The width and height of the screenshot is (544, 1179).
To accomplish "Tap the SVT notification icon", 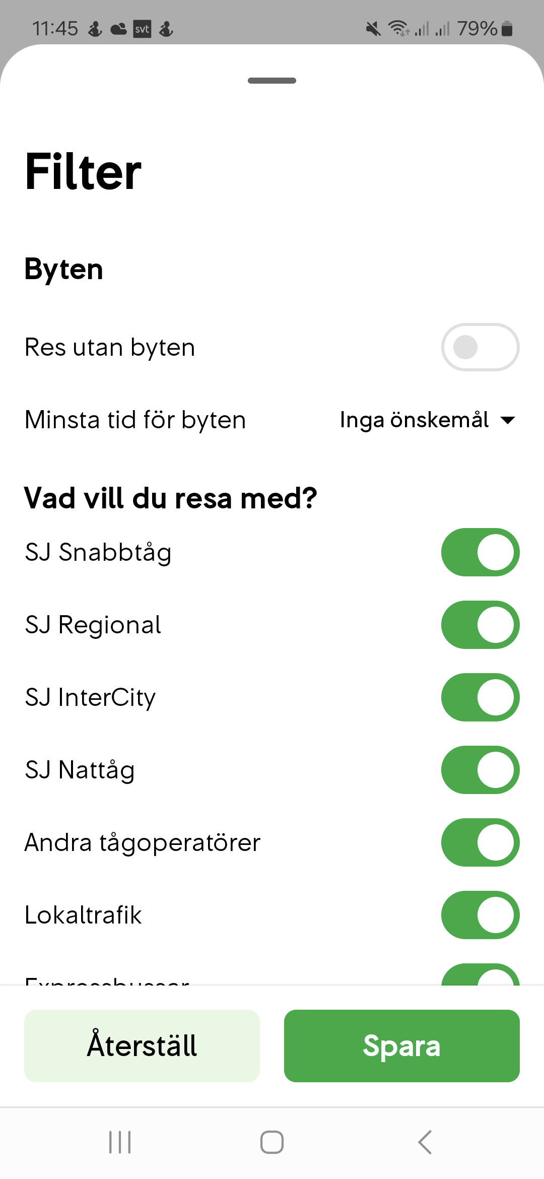I will pos(142,29).
